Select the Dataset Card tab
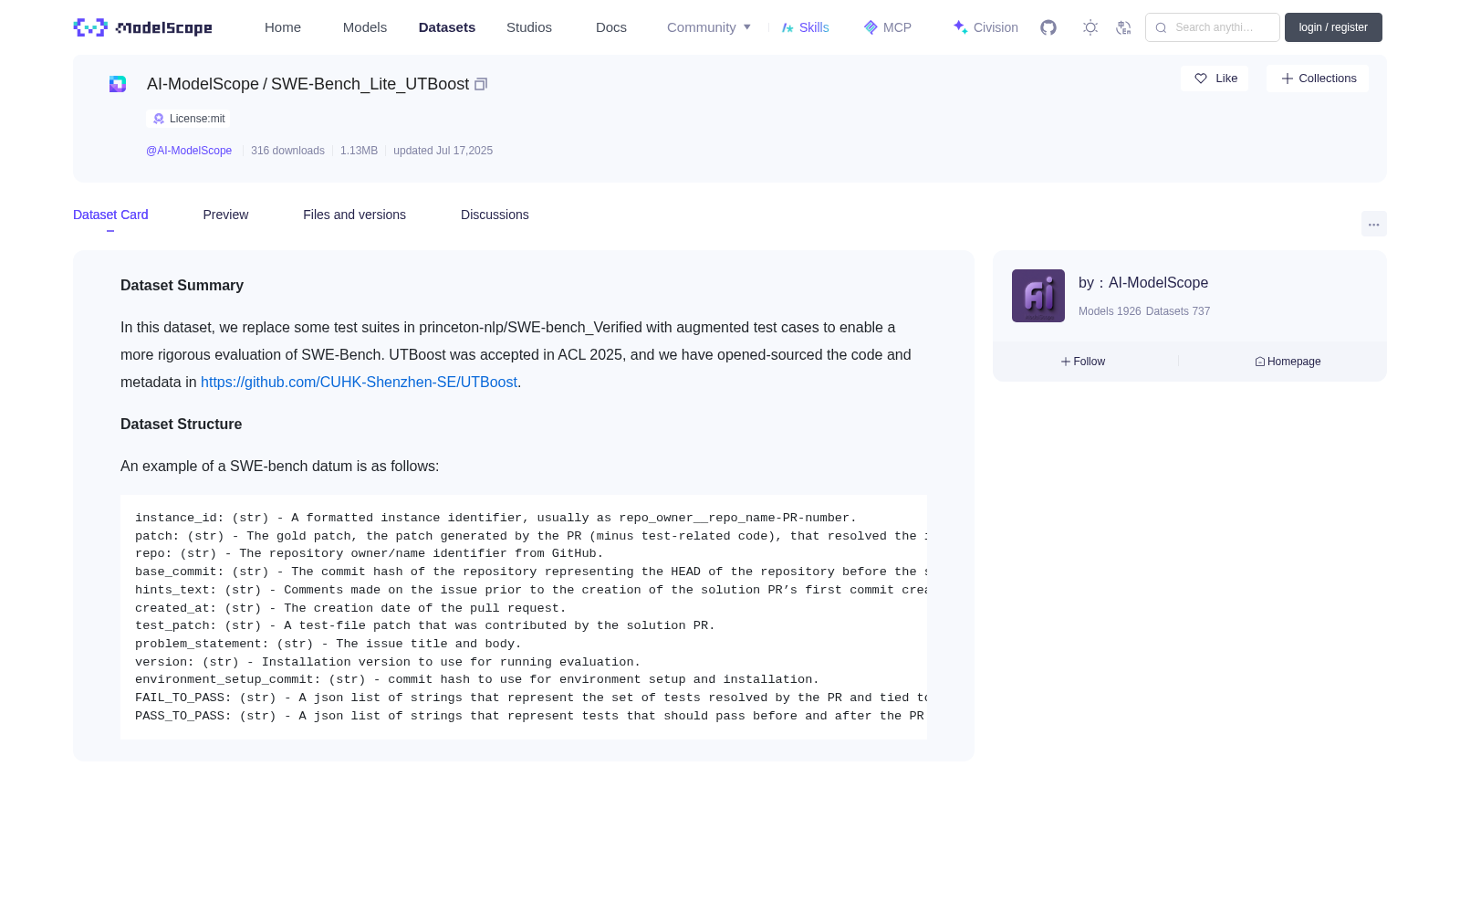Screen dimensions: 1460x913 click(x=110, y=215)
